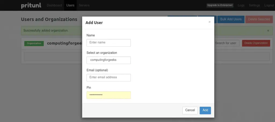Open the Settings menu item

click(x=254, y=5)
